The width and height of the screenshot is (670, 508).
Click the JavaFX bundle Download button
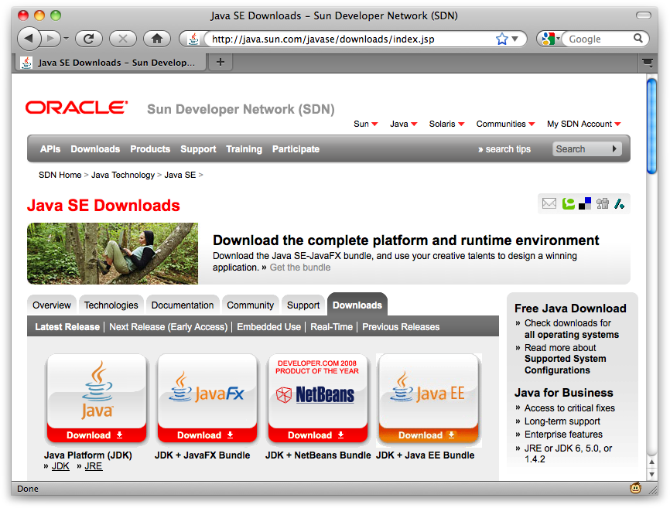pyautogui.click(x=207, y=435)
